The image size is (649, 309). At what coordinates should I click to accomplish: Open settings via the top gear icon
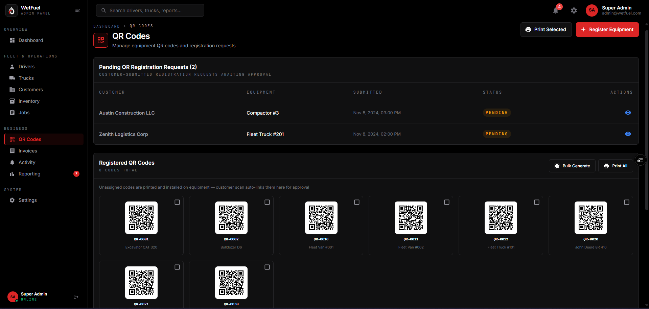[x=574, y=10]
